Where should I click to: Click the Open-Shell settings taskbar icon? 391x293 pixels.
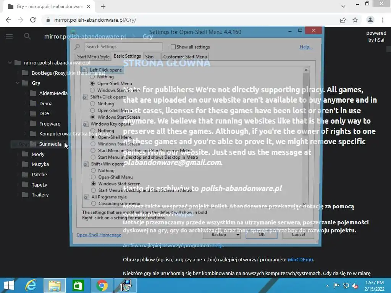pyautogui.click(x=126, y=285)
